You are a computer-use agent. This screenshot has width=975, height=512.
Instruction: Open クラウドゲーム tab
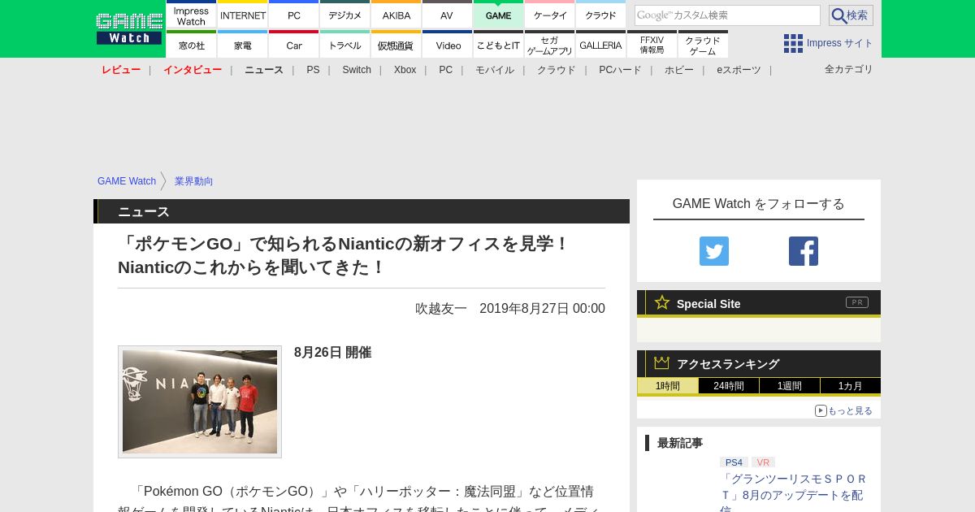703,45
